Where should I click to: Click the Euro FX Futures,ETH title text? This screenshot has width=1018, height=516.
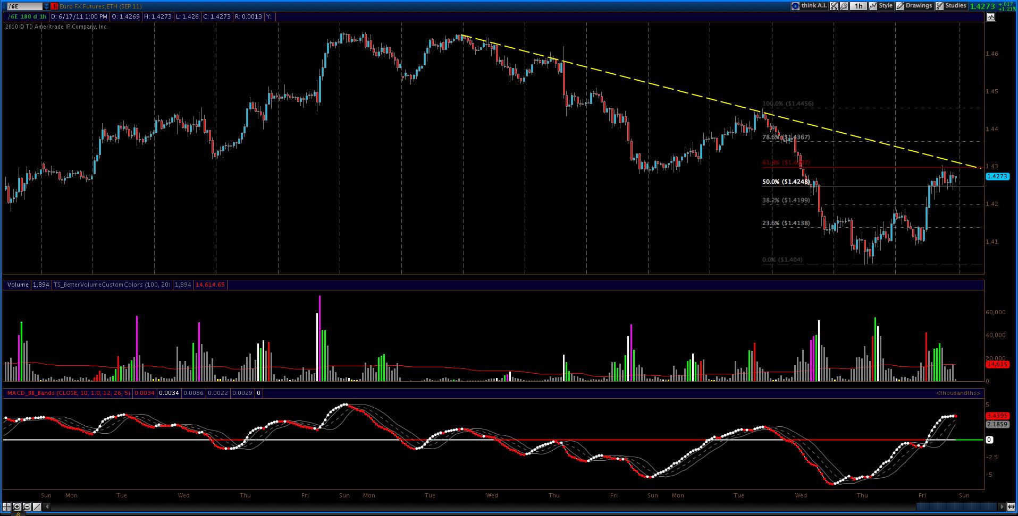[x=100, y=6]
